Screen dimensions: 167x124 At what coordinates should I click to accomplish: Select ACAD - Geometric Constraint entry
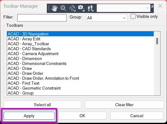pyautogui.click(x=80, y=88)
